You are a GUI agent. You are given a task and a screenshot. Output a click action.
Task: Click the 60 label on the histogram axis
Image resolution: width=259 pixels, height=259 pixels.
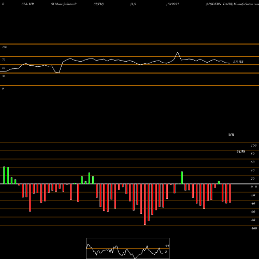(x=253, y=162)
